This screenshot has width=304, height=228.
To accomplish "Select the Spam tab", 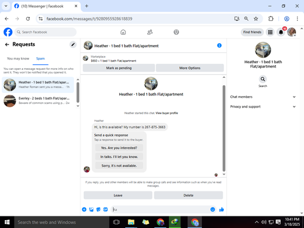I will click(x=41, y=58).
